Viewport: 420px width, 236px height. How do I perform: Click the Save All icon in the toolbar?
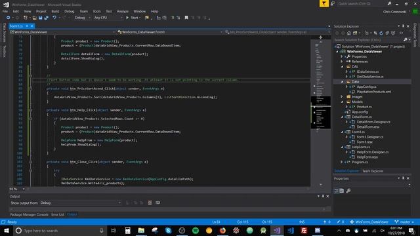click(46, 18)
